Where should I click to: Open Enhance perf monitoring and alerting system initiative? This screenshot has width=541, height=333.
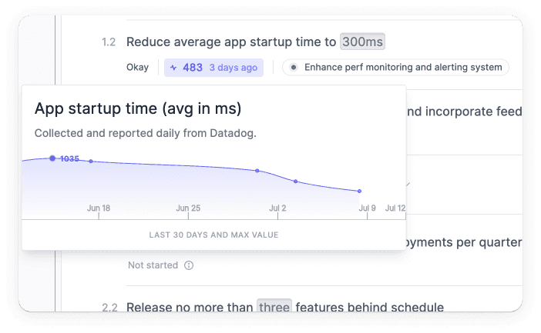pyautogui.click(x=395, y=67)
